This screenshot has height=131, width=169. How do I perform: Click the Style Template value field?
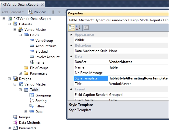pyautogui.click(x=138, y=78)
